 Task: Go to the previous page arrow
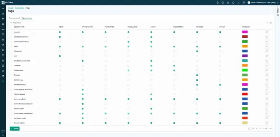(x=263, y=129)
